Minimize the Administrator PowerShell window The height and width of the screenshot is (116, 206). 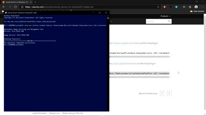tap(93, 13)
